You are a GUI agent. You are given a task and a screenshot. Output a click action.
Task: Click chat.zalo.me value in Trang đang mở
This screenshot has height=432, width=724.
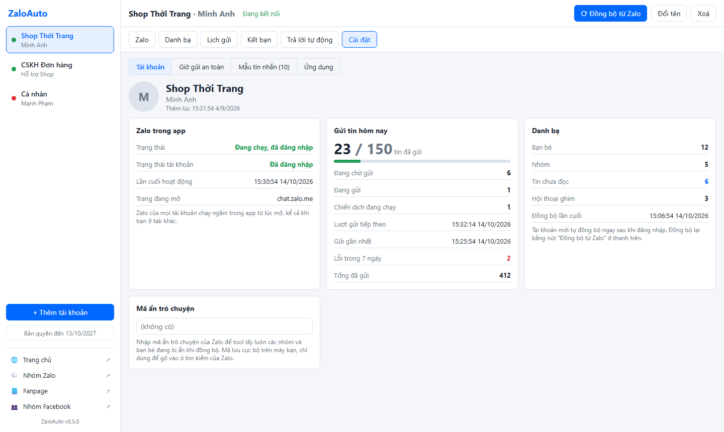295,198
